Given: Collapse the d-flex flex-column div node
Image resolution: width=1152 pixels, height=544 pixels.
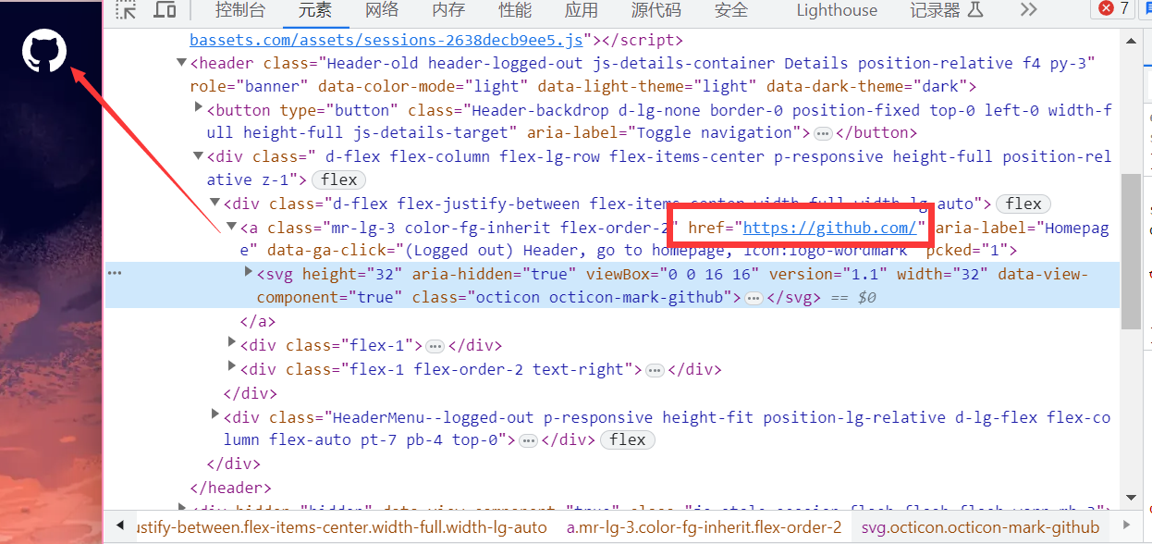Looking at the screenshot, I should click(198, 156).
